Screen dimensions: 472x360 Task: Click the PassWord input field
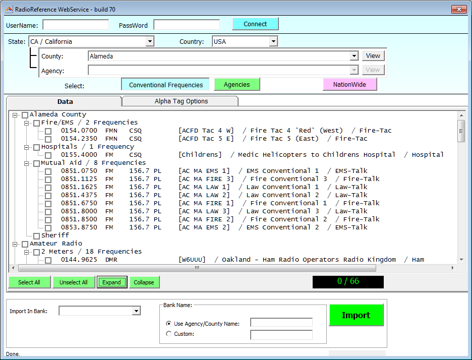[x=187, y=25]
